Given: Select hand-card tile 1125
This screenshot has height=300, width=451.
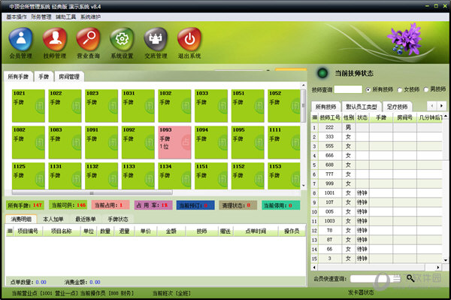Looking at the screenshot, I should (x=29, y=176).
